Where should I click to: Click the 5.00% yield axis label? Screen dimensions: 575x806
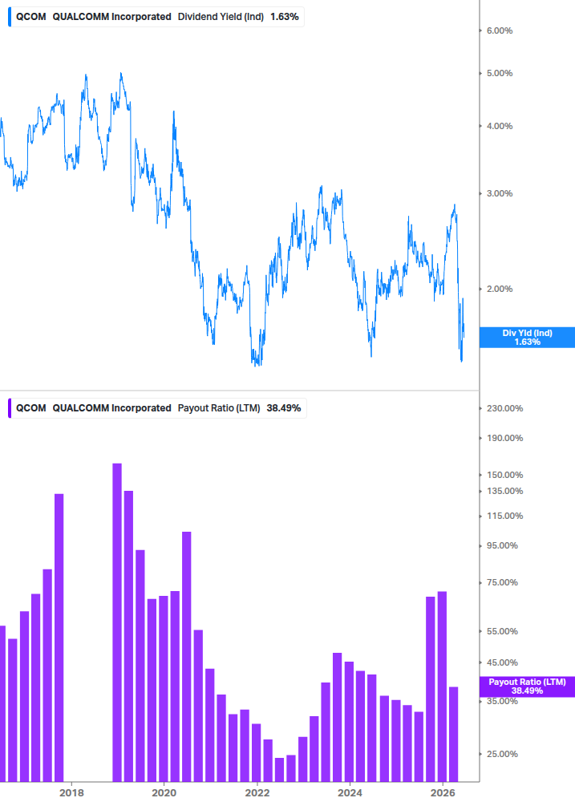coord(500,74)
